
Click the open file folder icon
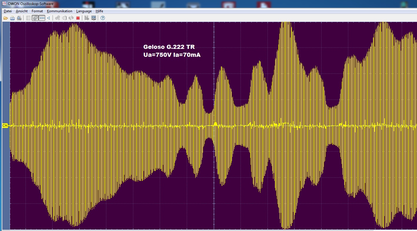coord(6,18)
